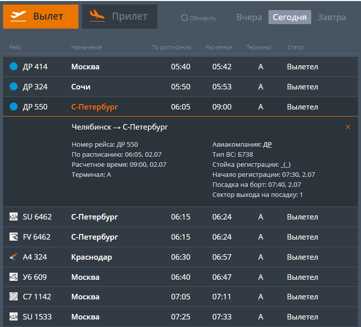Viewport: 361px width, 327px height.
Task: Click the Обновить refresh link
Action: (203, 18)
